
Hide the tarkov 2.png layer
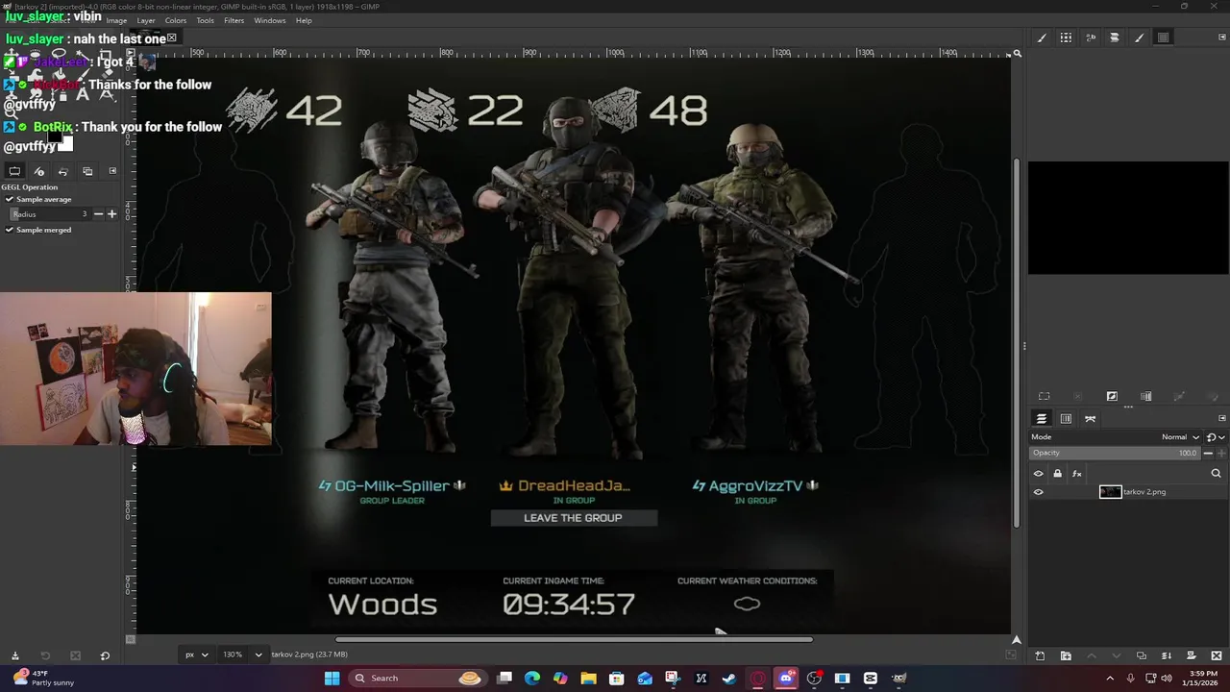click(1038, 492)
